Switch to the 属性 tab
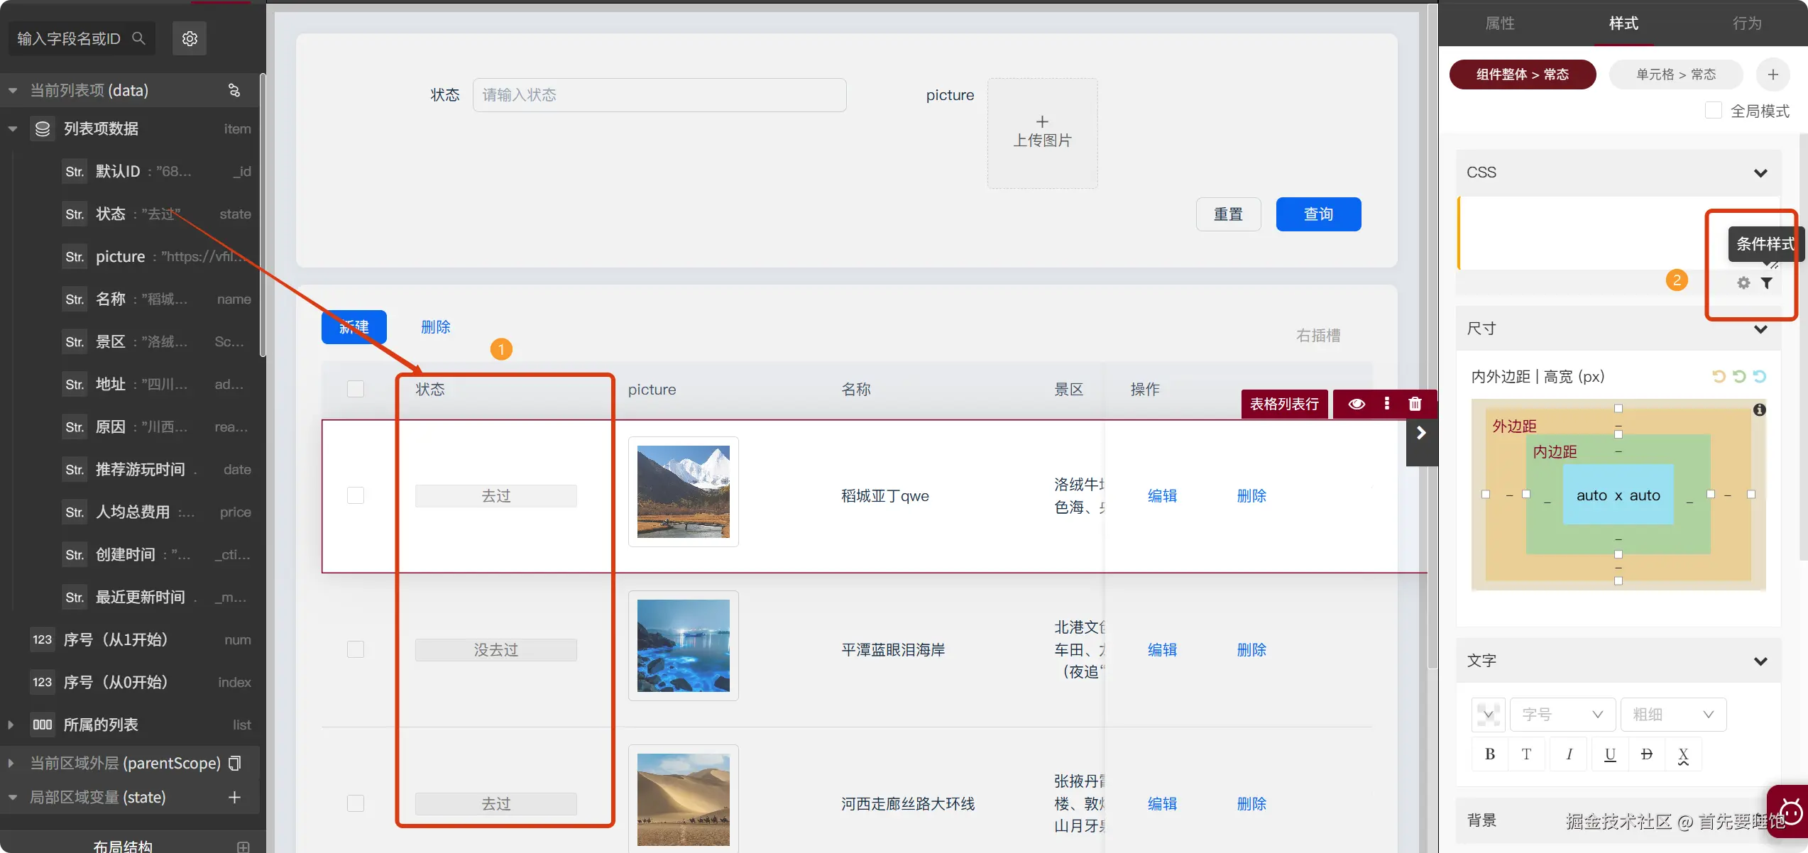Viewport: 1808px width, 853px height. click(1500, 23)
